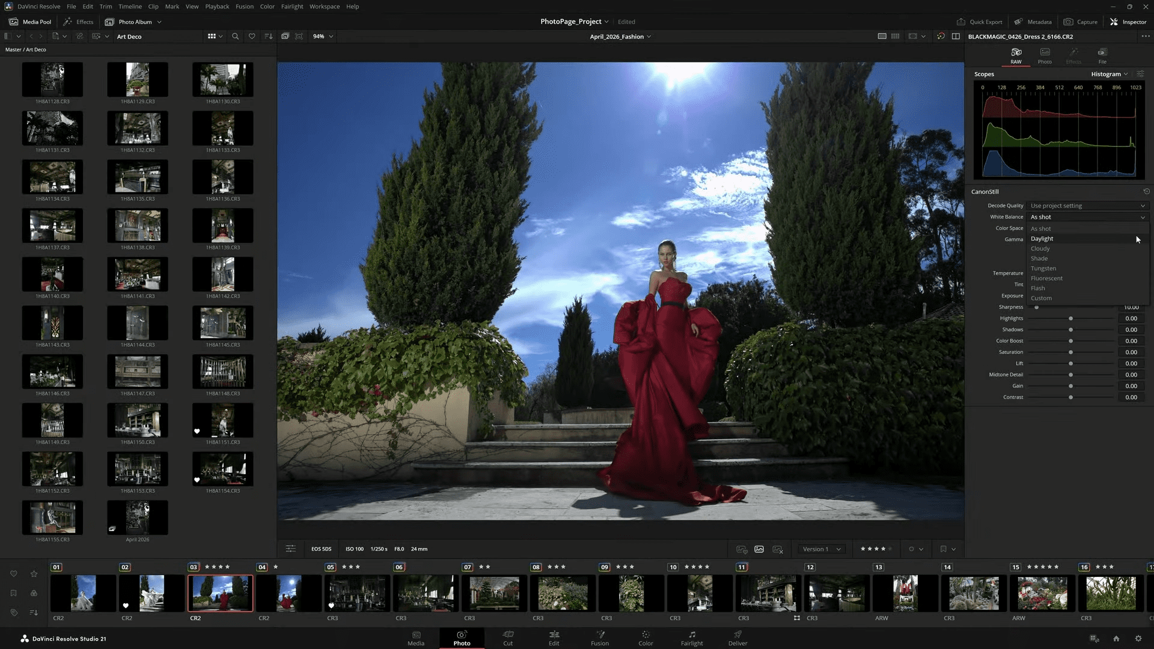Adjust the Highlights slider in the CanonStill panel
This screenshot has height=649, width=1154.
click(1070, 318)
